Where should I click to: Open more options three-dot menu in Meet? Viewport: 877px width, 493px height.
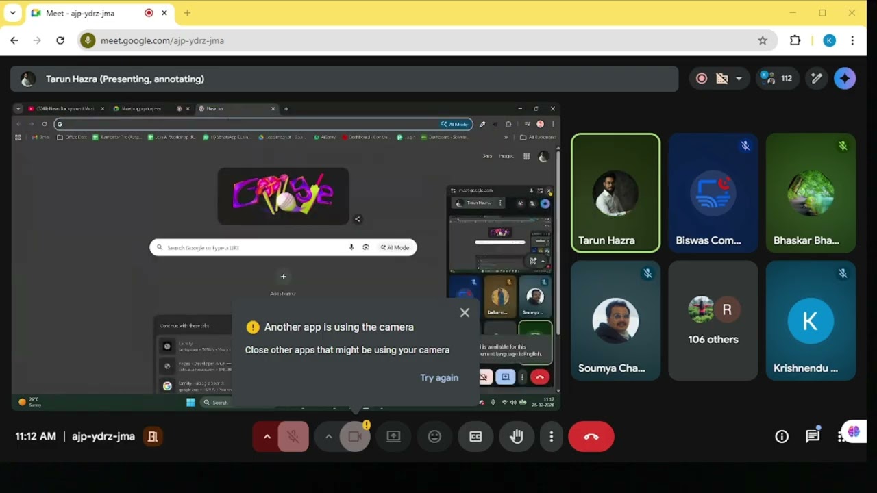coord(551,436)
